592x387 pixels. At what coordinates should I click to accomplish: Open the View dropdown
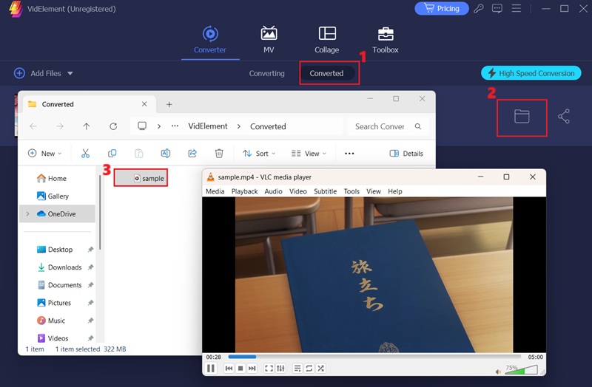pos(309,154)
